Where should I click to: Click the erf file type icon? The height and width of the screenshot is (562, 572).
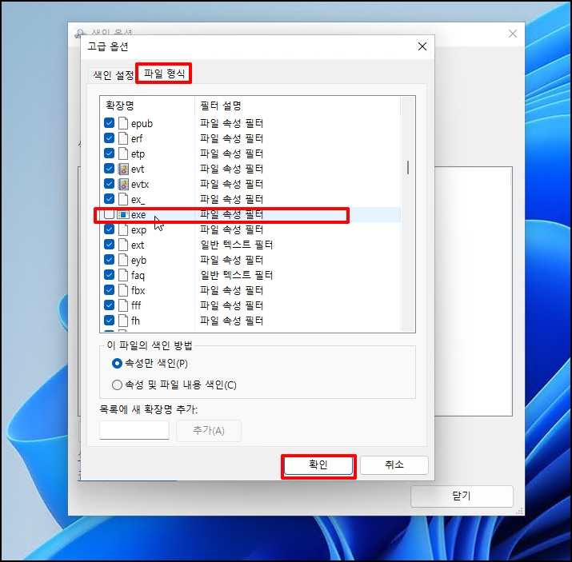point(123,138)
